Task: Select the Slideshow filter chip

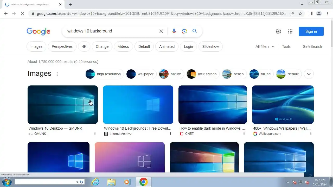Action: (x=210, y=46)
